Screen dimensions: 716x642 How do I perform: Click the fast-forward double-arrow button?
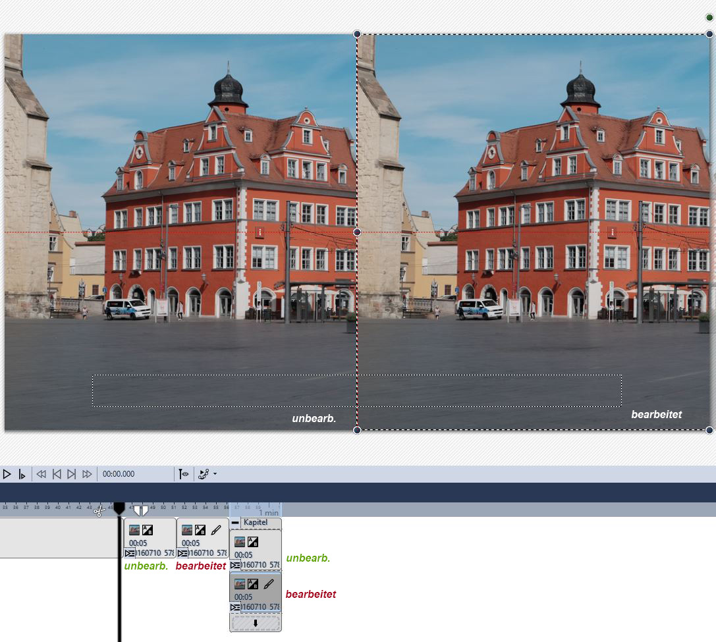[x=87, y=474]
